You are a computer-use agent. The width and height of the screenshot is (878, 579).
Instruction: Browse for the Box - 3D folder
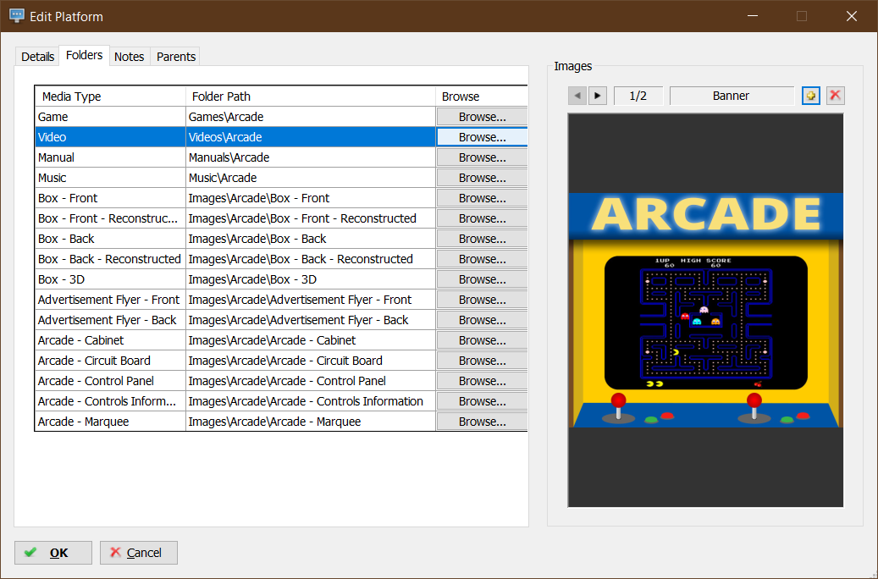pos(482,279)
